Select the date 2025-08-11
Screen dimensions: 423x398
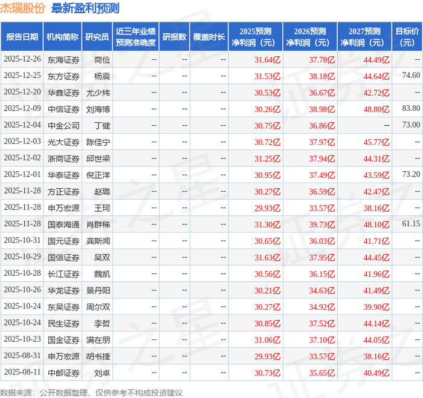[22, 372]
